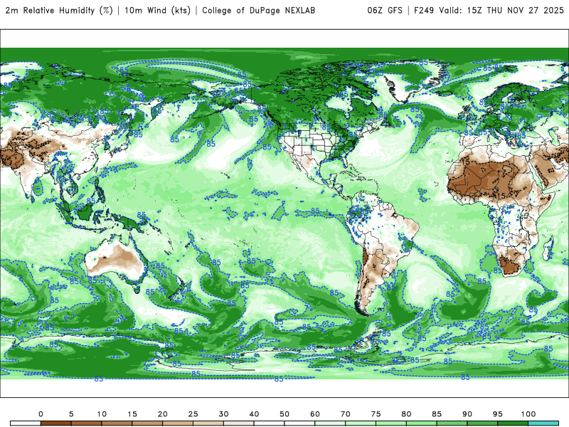The width and height of the screenshot is (569, 427).
Task: Click the legend value label "50"
Action: tap(284, 414)
